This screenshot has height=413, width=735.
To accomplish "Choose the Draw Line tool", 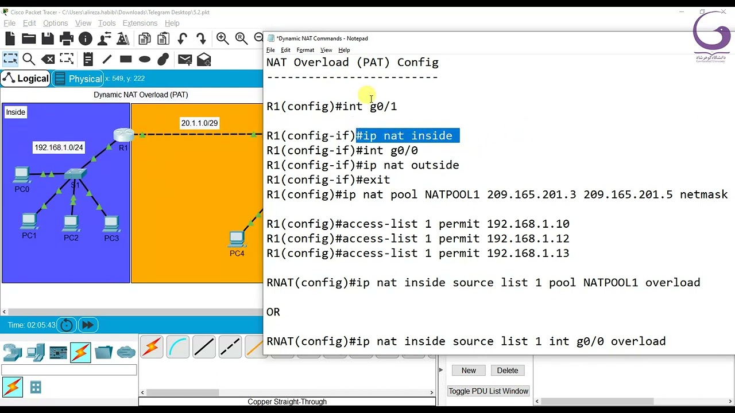I will point(107,59).
